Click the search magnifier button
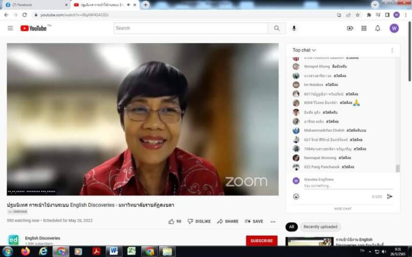The image size is (412, 257). (x=277, y=28)
